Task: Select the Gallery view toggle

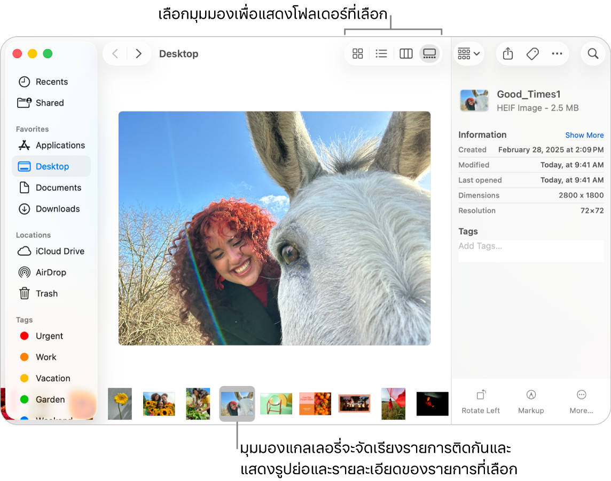Action: pos(429,53)
